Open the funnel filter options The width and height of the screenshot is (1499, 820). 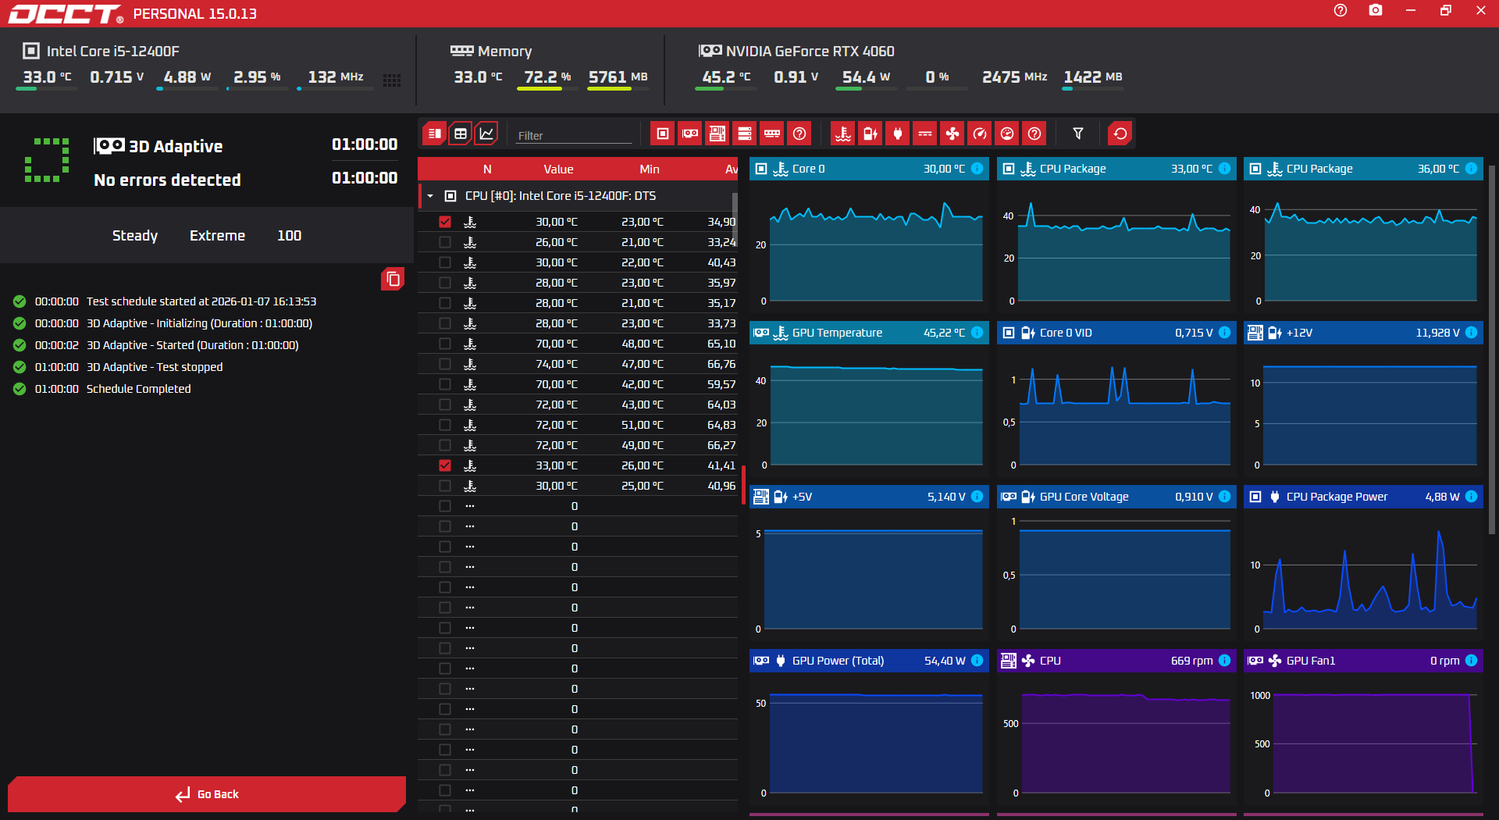click(x=1077, y=134)
